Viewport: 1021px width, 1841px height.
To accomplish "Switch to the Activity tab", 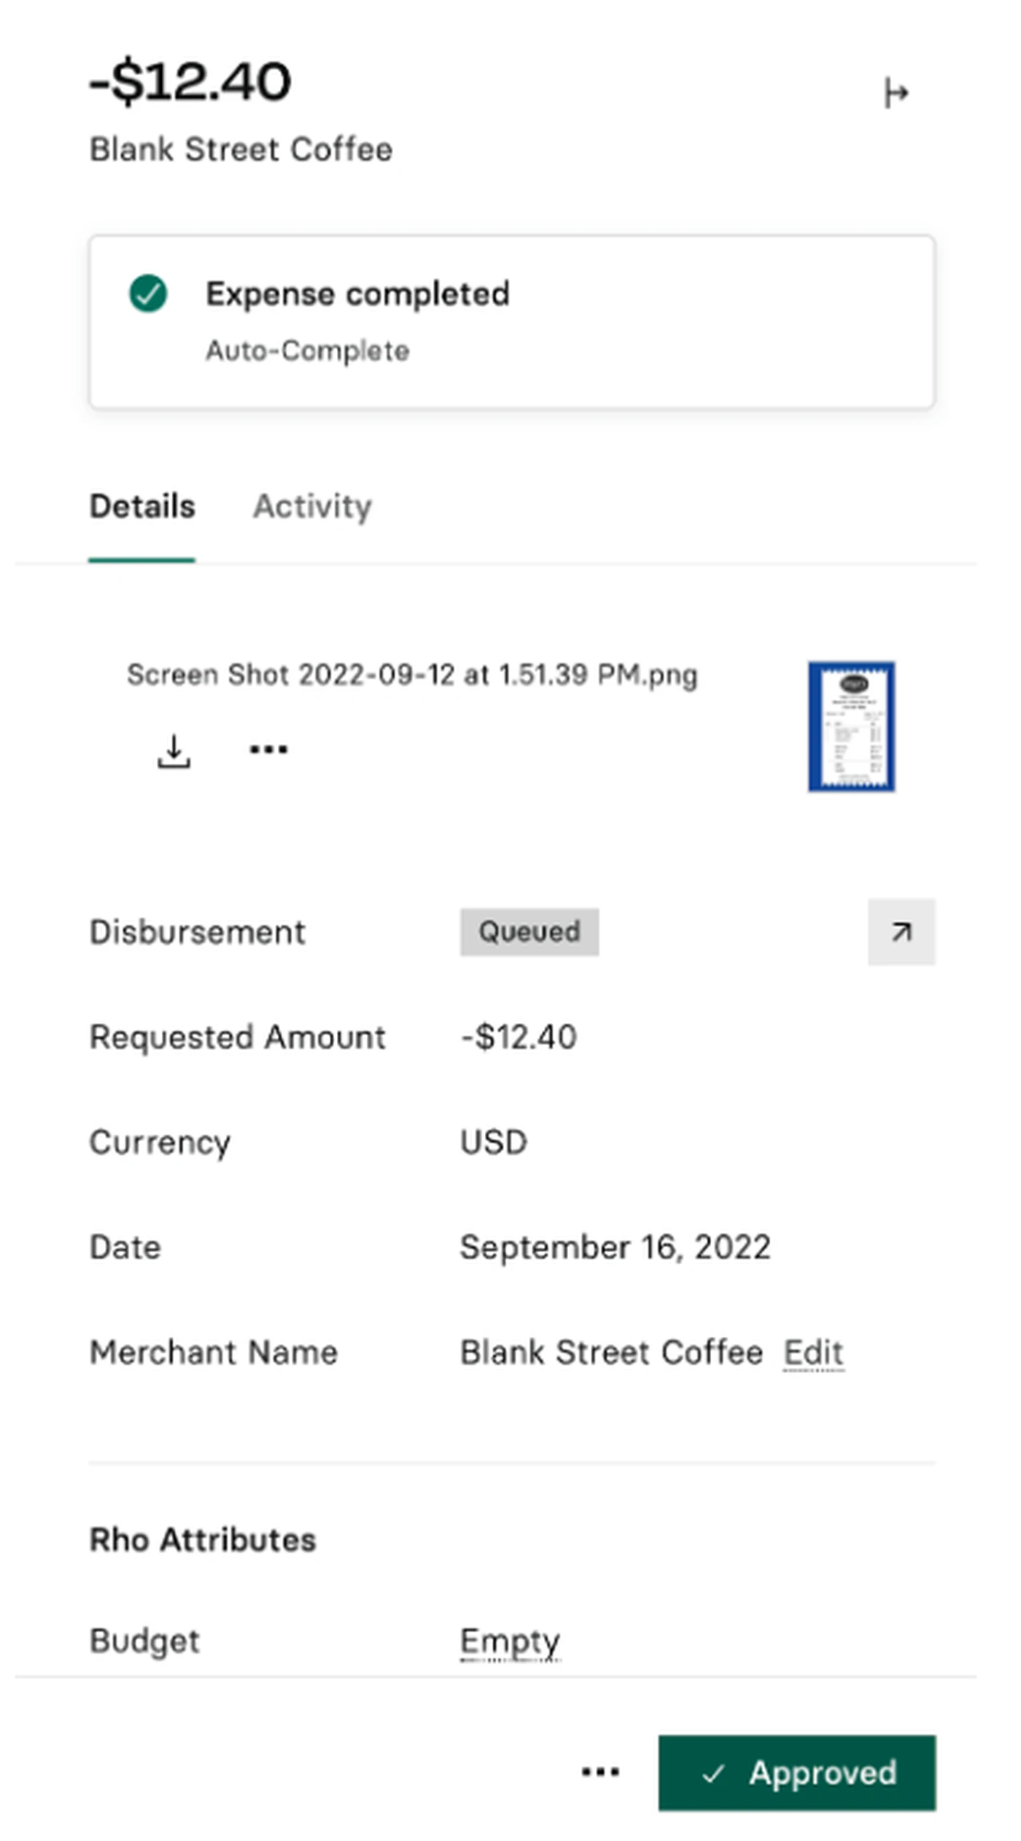I will 312,506.
